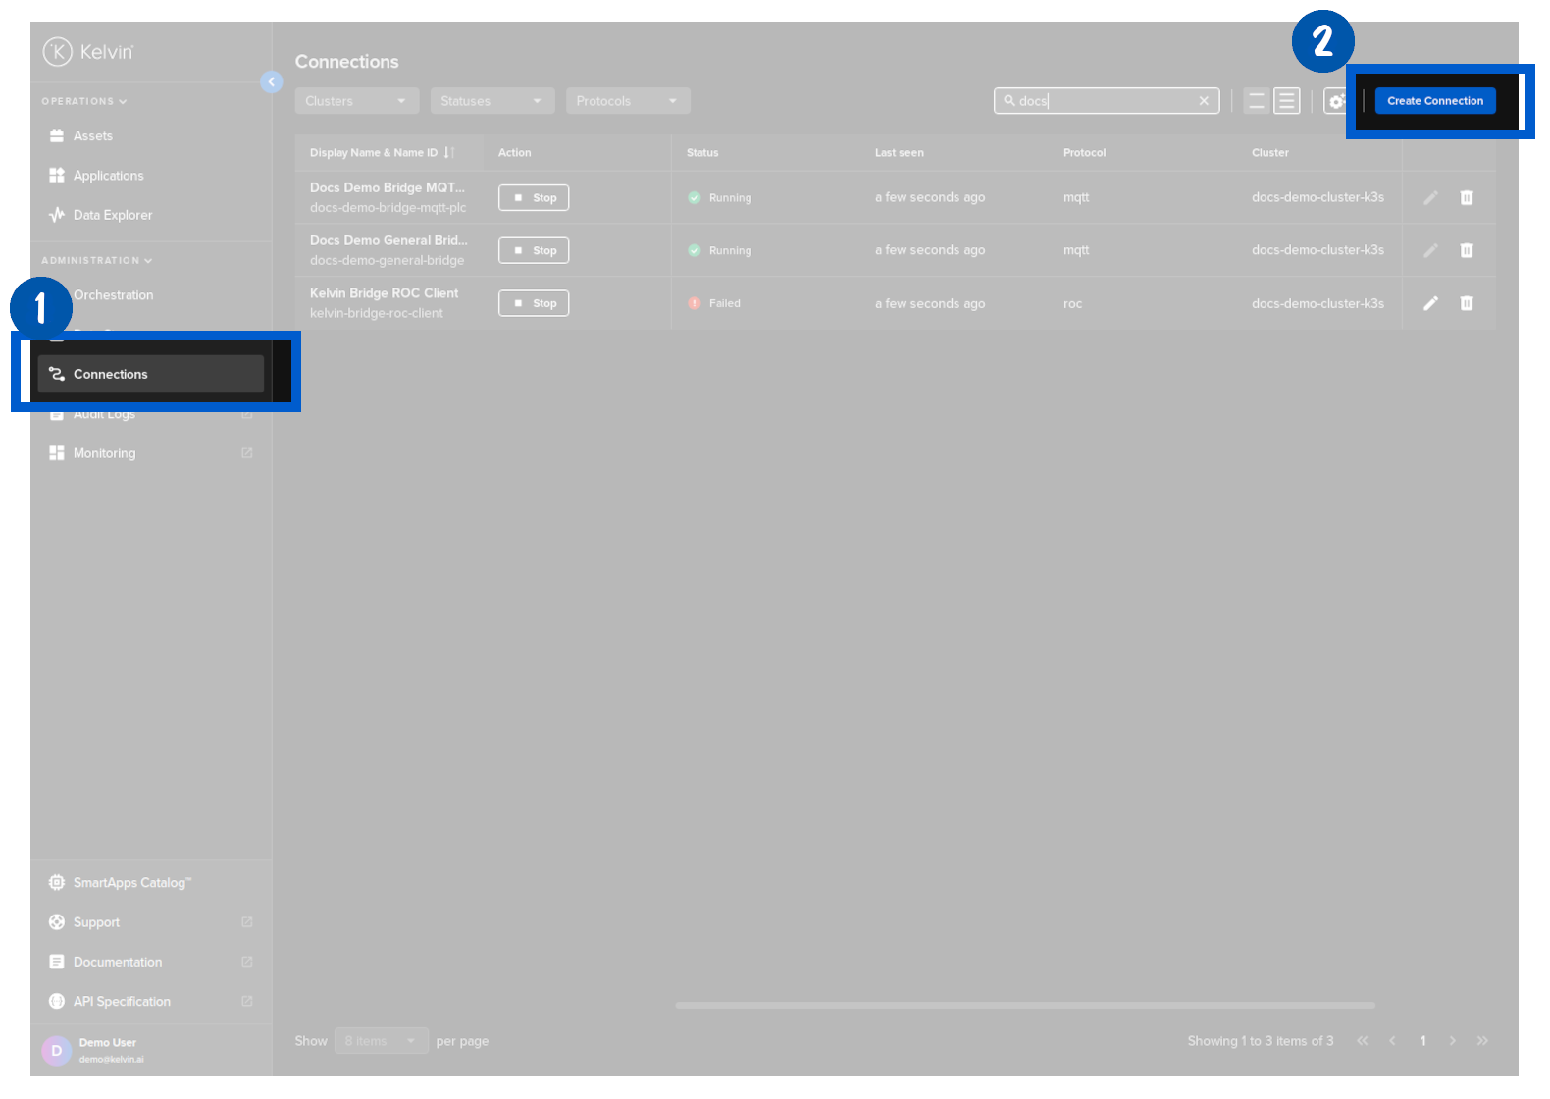Open the Statuses filter dropdown
This screenshot has width=1550, height=1099.
[491, 101]
